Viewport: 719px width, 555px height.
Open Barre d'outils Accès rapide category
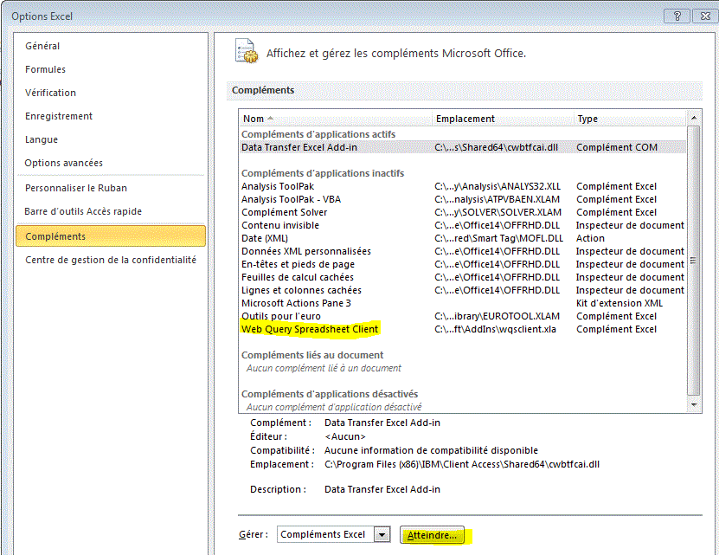(x=83, y=211)
